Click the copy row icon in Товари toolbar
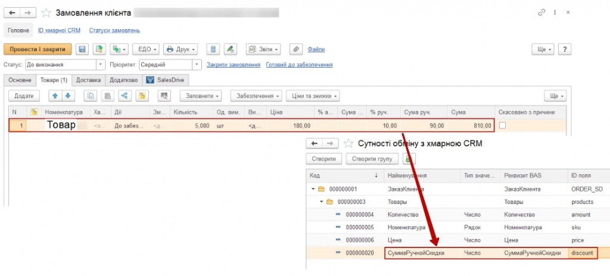The width and height of the screenshot is (610, 276). tap(91, 96)
